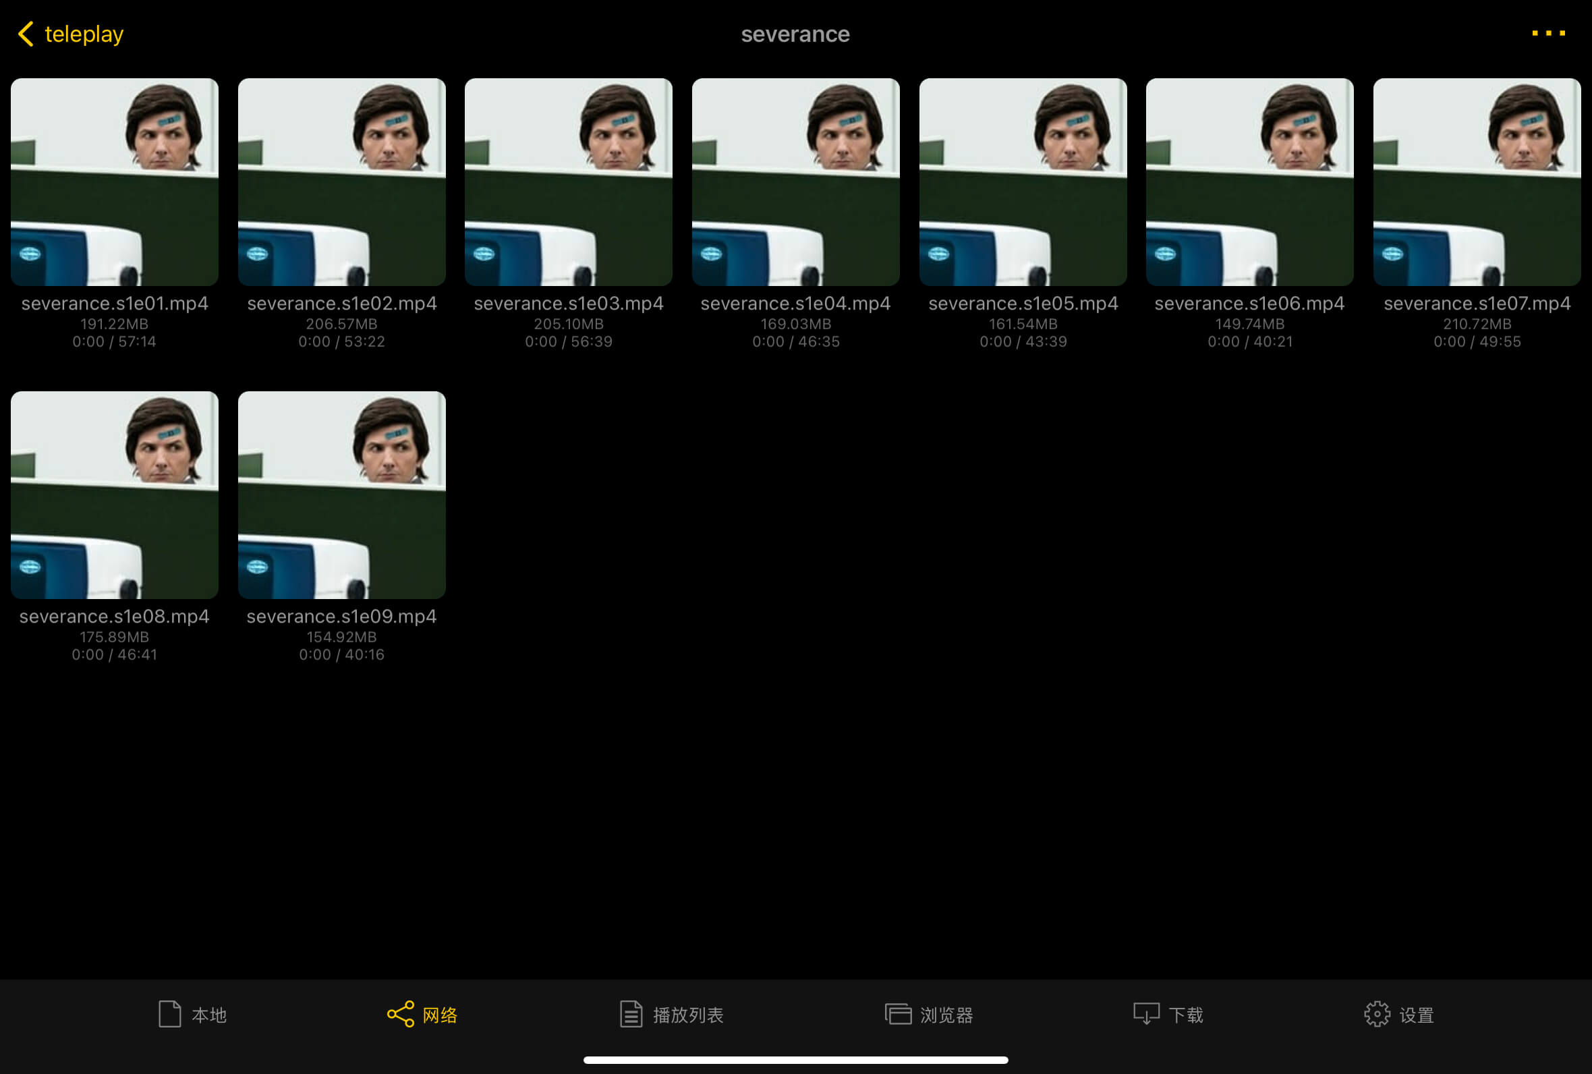
Task: Click the 0:00 / 56:39 duration
Action: [568, 342]
